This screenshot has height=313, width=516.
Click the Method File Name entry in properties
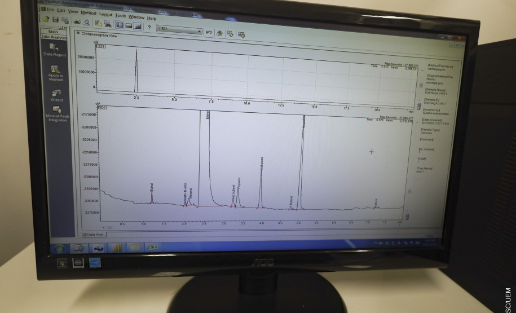(440, 68)
